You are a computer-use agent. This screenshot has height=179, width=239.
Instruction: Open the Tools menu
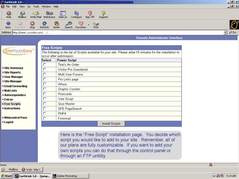pos(36,6)
